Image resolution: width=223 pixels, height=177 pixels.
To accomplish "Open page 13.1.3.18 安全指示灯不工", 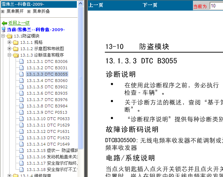I will coord(52,170).
